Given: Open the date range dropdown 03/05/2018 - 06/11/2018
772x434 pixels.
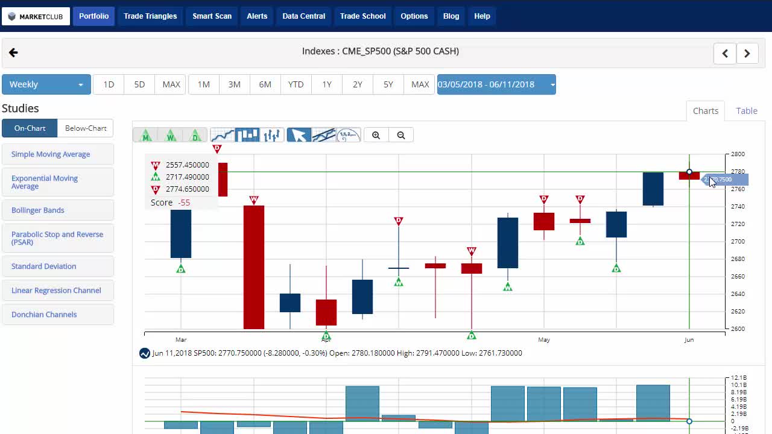Looking at the screenshot, I should (496, 84).
